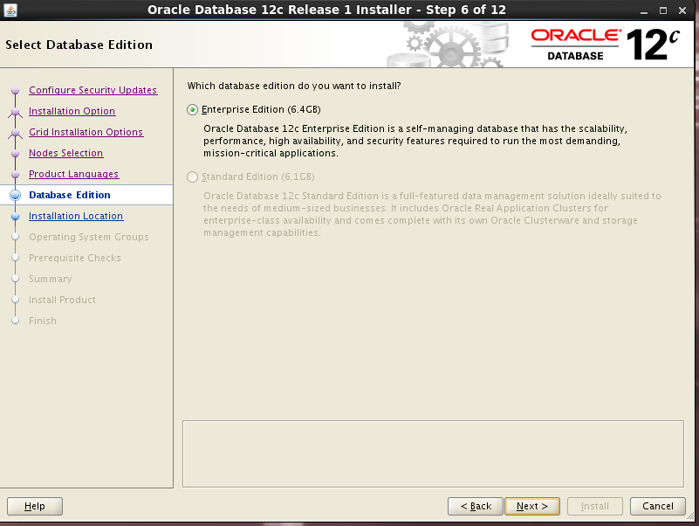Open the Configure Security Updates step
The height and width of the screenshot is (526, 699).
(93, 90)
